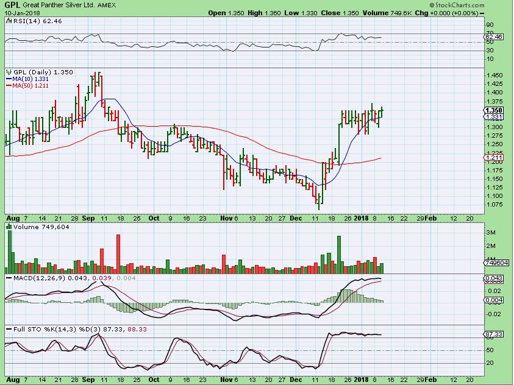
Task: Click the 62.46 RSI value tag
Action: pyautogui.click(x=494, y=37)
